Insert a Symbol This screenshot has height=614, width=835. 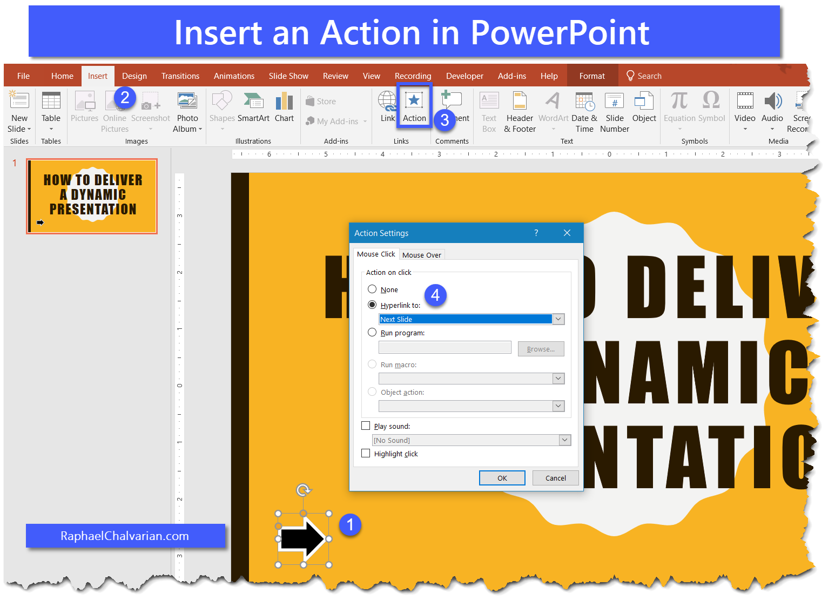pos(711,107)
